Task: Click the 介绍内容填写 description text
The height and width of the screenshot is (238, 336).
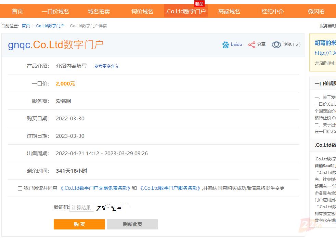Action: point(71,66)
